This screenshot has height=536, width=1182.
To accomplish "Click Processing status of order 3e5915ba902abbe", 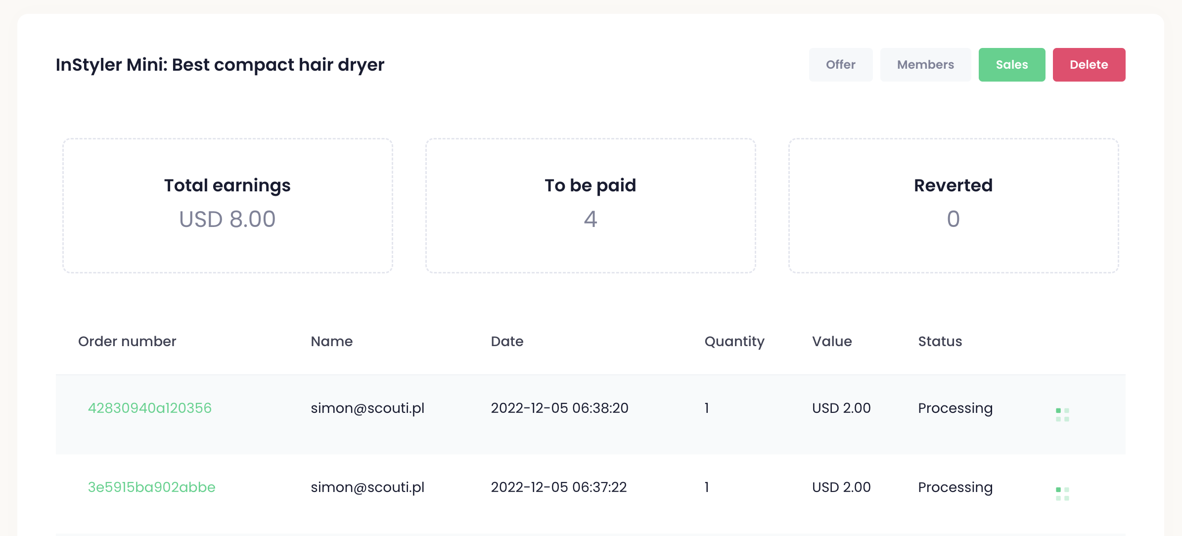I will tap(955, 487).
